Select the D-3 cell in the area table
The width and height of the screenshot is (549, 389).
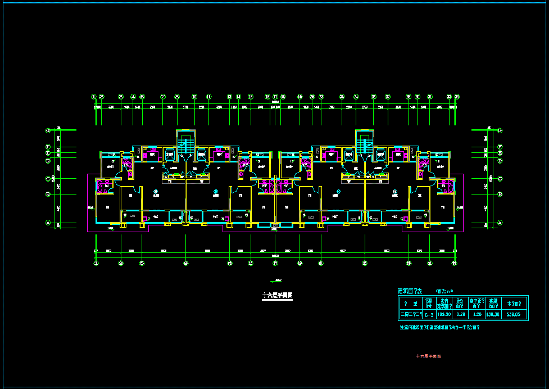pyautogui.click(x=429, y=315)
